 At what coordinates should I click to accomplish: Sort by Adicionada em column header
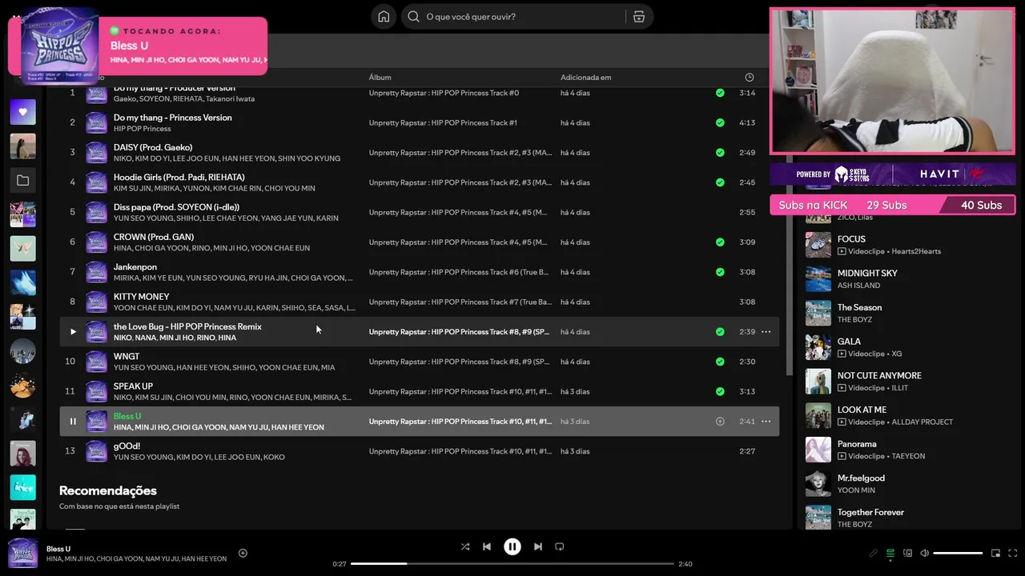(x=585, y=78)
